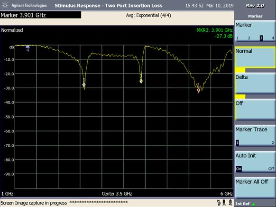Choose marker number 1 in Marker softkey
Viewport: 276px width, 207px height.
pos(237,38)
